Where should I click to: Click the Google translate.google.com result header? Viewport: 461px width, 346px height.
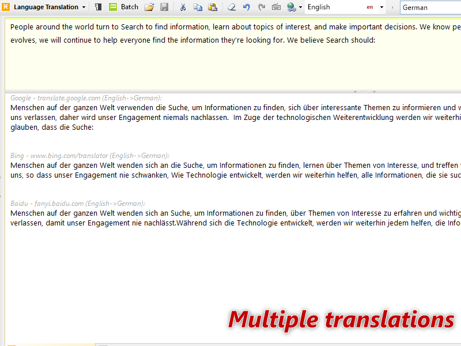(x=86, y=98)
